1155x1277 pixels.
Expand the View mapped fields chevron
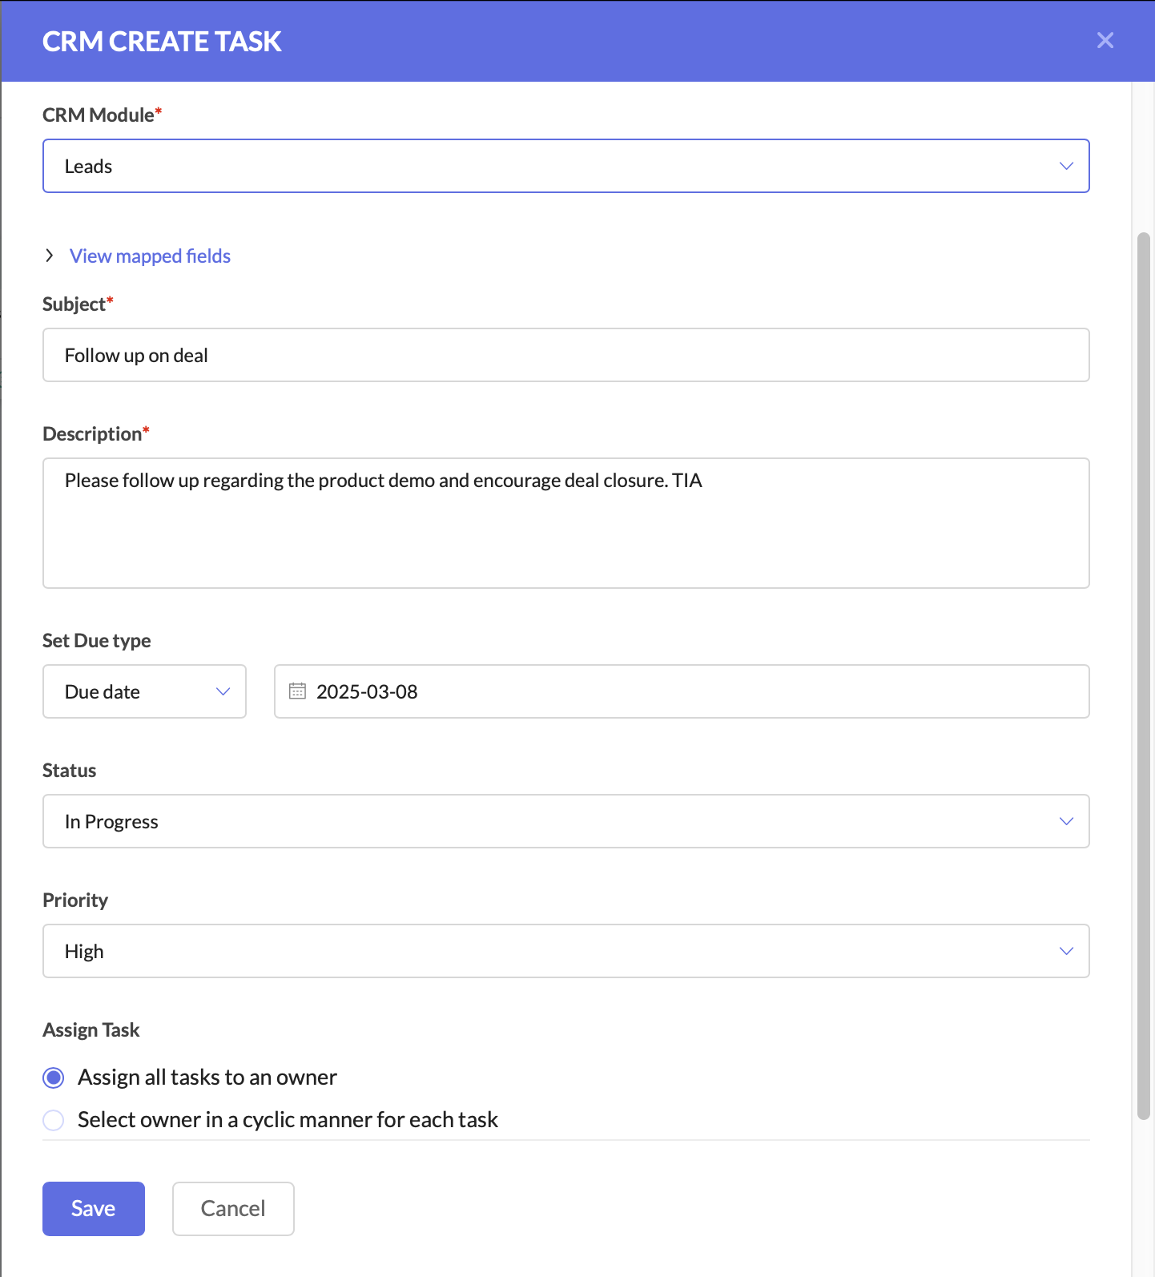click(50, 256)
